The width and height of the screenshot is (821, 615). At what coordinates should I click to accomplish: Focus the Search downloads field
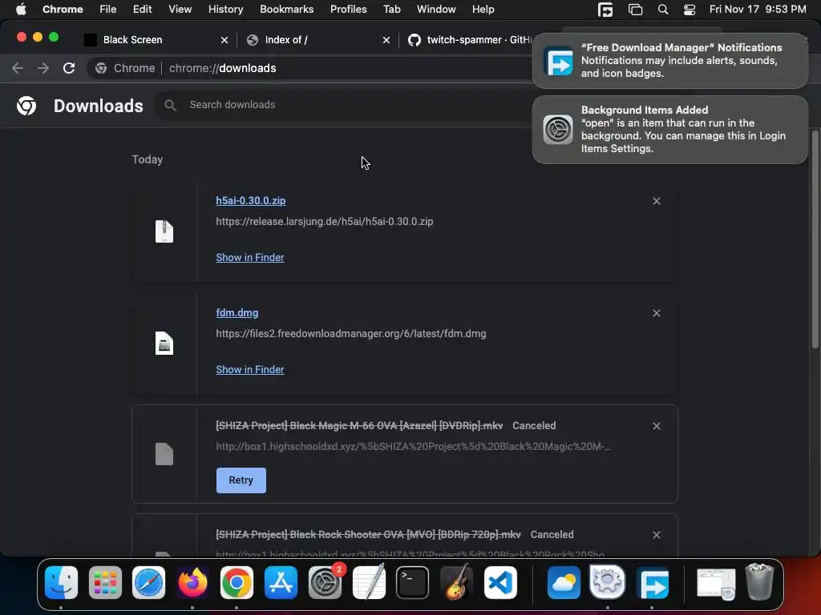tap(346, 105)
